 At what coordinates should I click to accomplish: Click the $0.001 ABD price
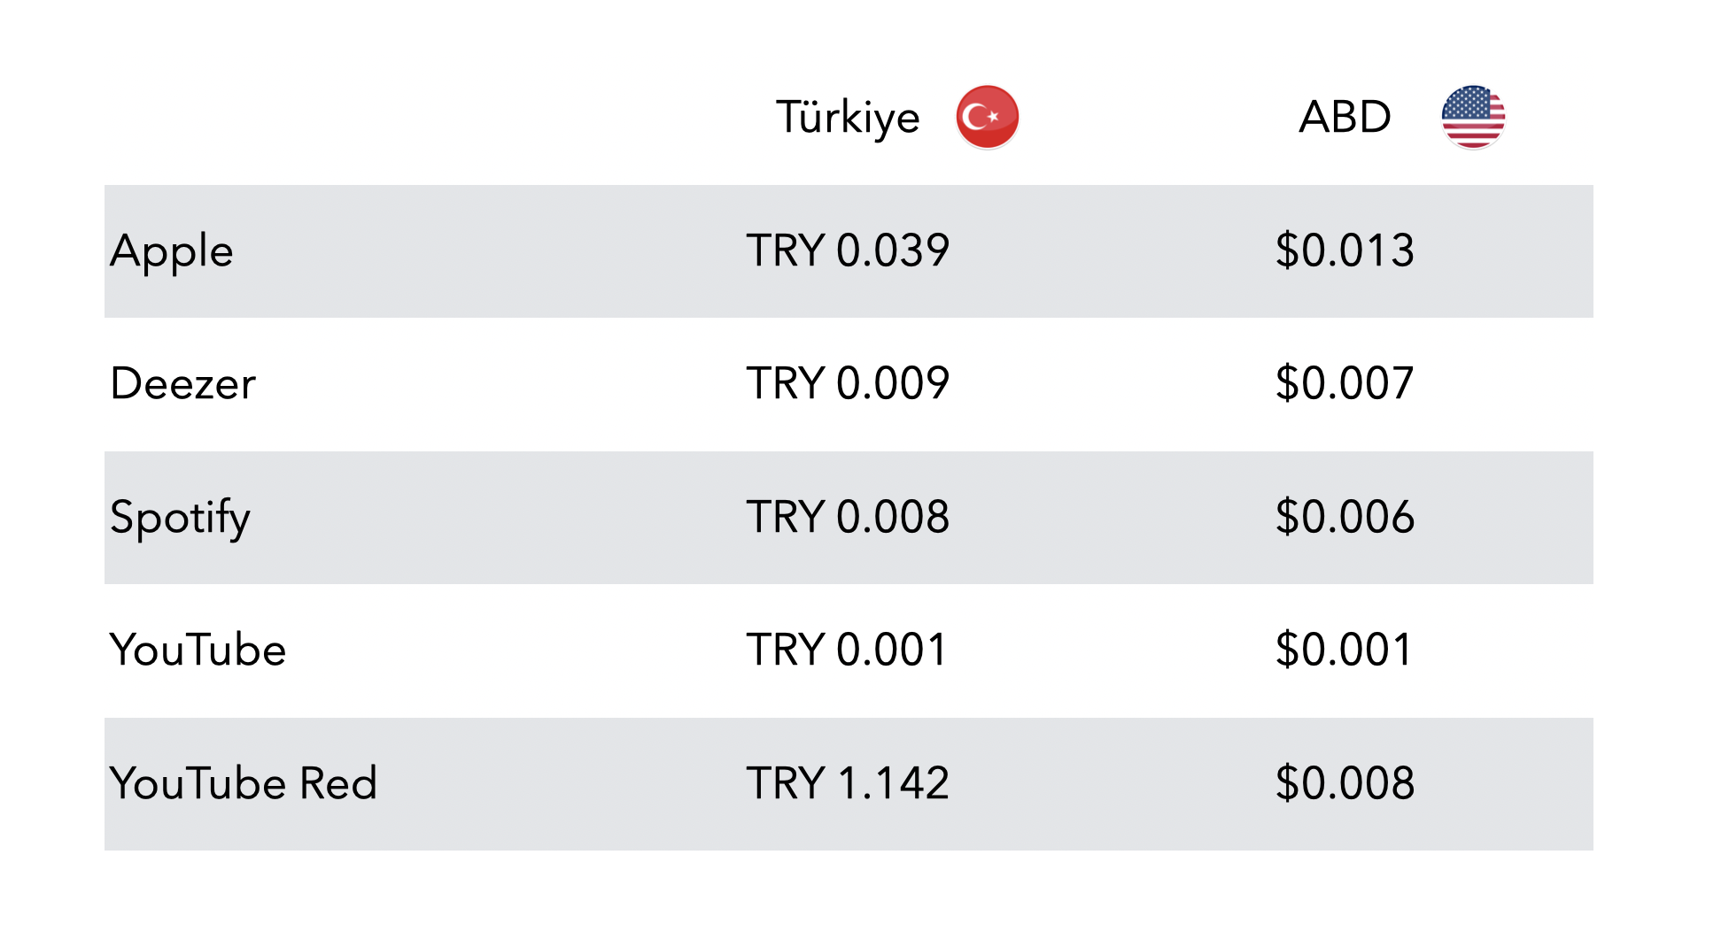pos(1345,650)
